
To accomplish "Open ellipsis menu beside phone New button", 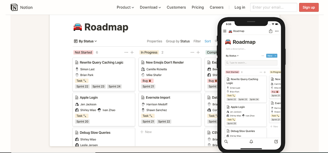I will [263, 56].
